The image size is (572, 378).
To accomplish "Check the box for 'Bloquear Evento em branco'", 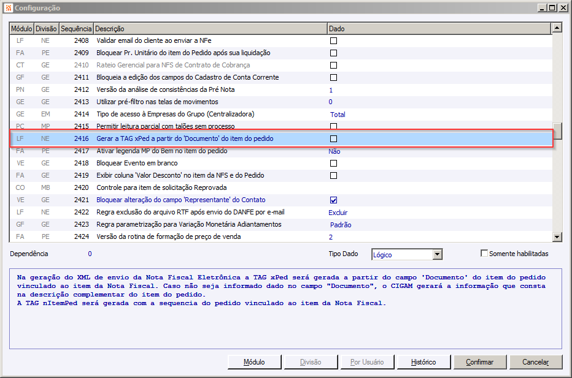I will (333, 163).
